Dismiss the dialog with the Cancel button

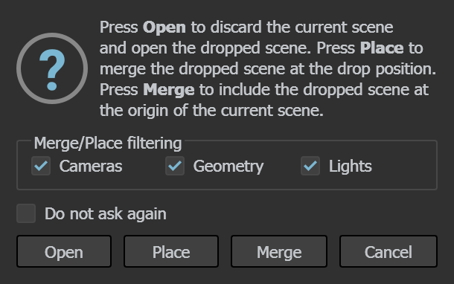coord(389,251)
